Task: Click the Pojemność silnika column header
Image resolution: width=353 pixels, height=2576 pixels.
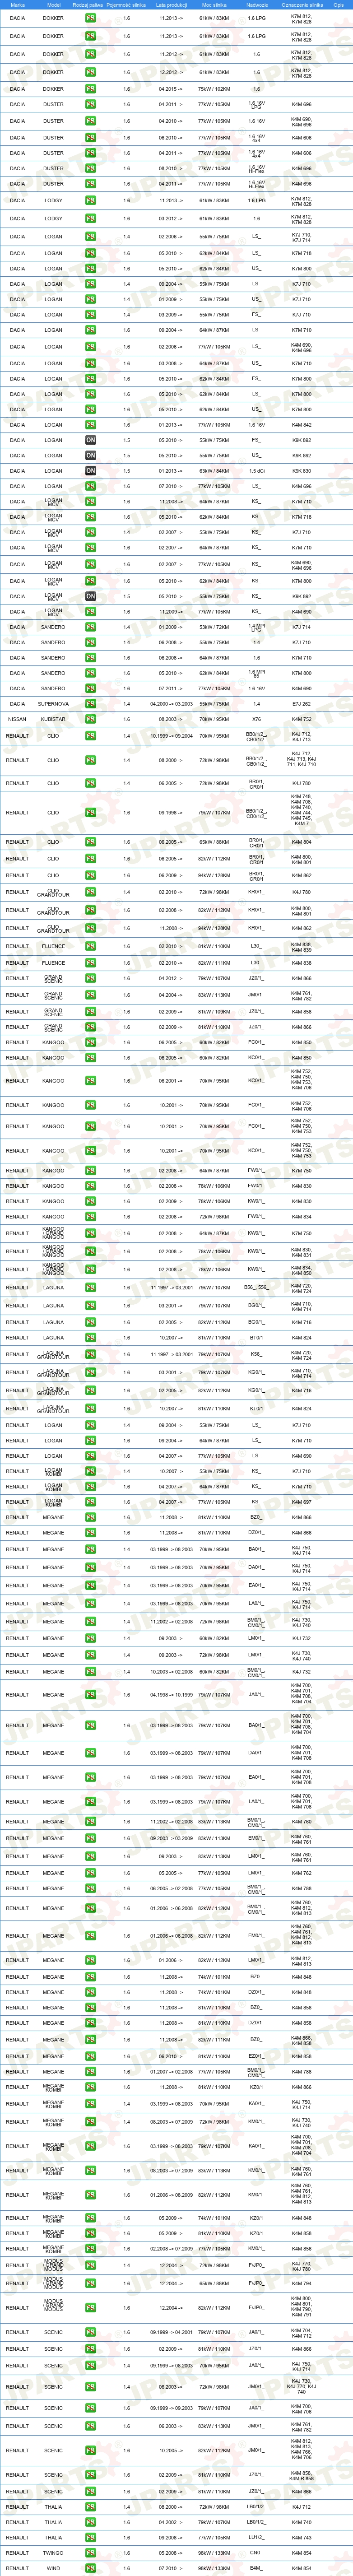Action: pos(127,5)
